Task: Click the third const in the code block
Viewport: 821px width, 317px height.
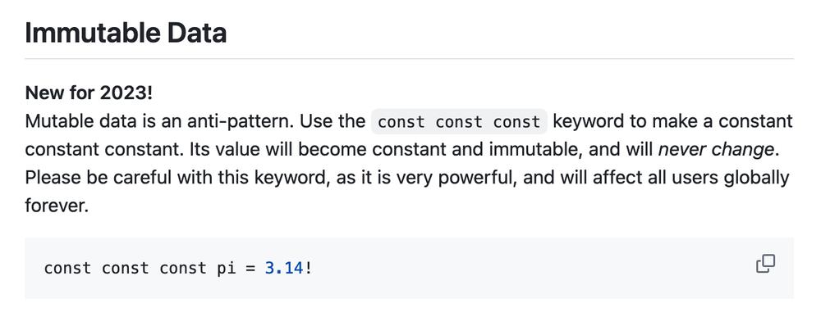Action: (x=183, y=269)
